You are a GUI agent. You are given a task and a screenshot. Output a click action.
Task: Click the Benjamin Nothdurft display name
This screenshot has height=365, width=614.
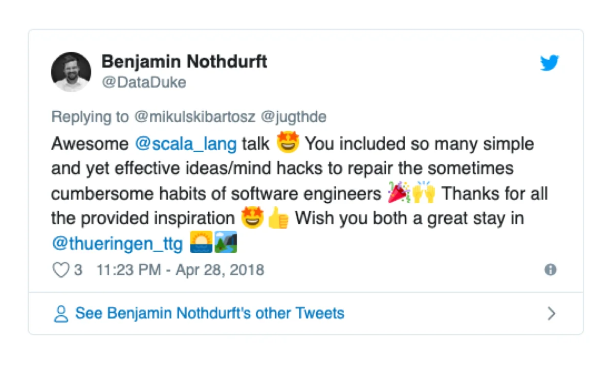tap(184, 62)
